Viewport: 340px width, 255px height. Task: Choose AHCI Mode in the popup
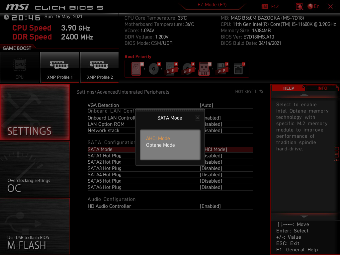pos(158,138)
